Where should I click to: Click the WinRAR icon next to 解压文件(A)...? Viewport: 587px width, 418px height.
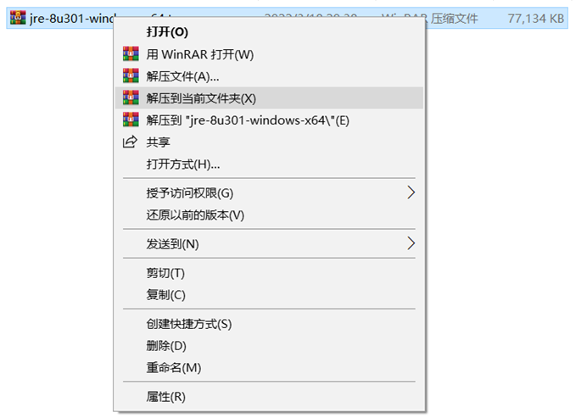point(131,76)
